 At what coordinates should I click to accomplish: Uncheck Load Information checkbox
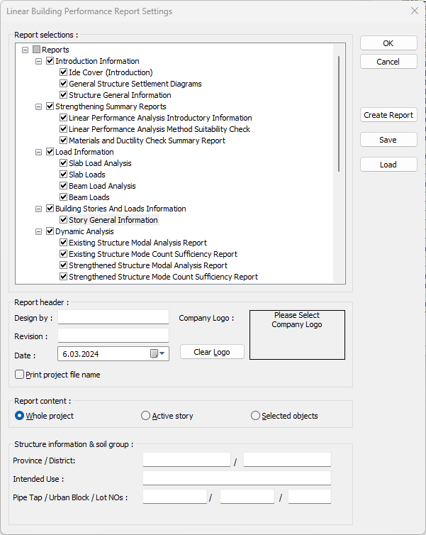pyautogui.click(x=50, y=152)
